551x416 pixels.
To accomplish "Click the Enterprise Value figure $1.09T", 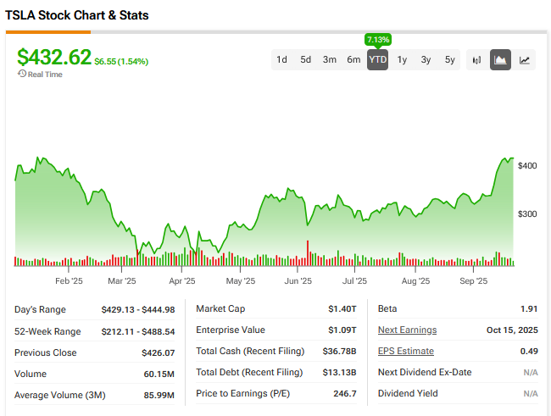I will pyautogui.click(x=342, y=330).
